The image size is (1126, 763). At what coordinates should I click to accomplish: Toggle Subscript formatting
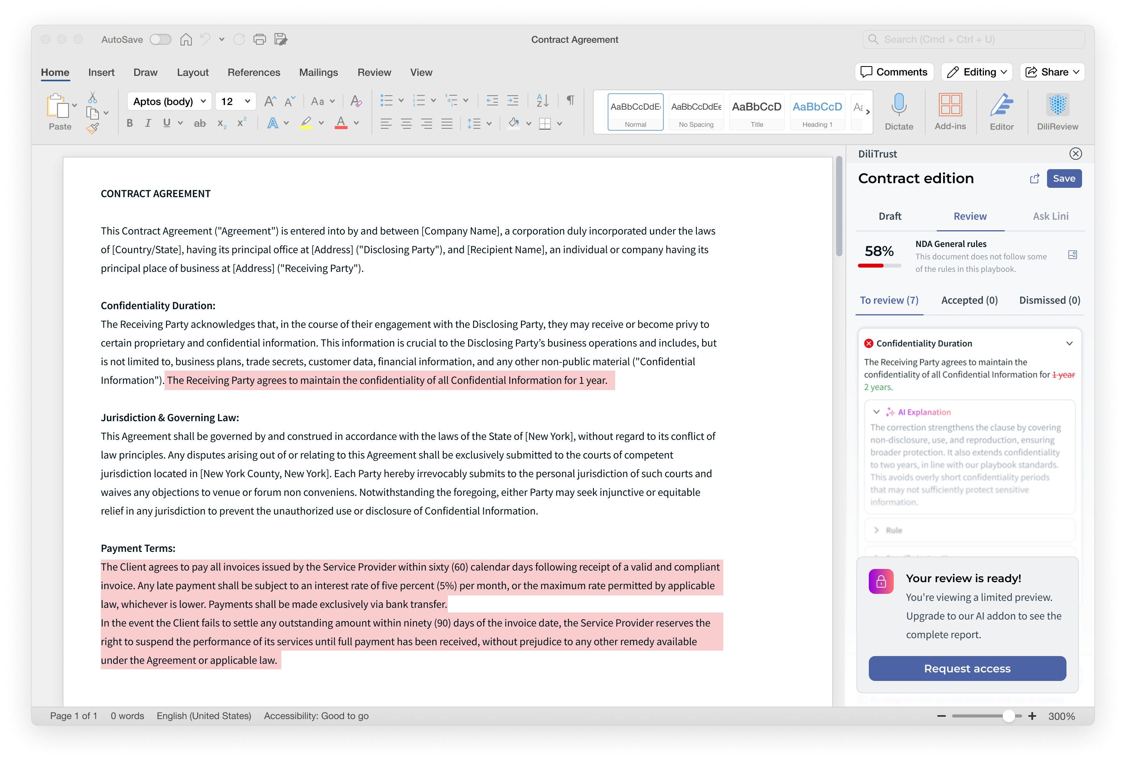[x=221, y=124]
